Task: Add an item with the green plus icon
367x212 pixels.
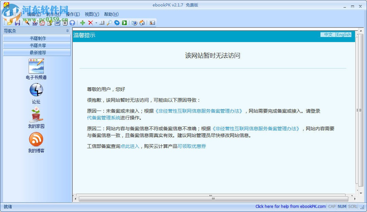Action: pos(83,23)
